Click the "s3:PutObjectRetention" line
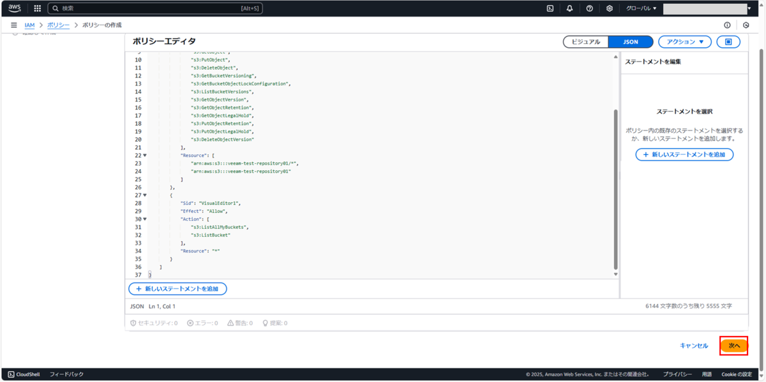 (222, 124)
